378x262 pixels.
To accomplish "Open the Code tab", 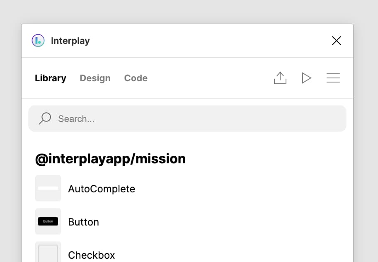I will (x=136, y=78).
